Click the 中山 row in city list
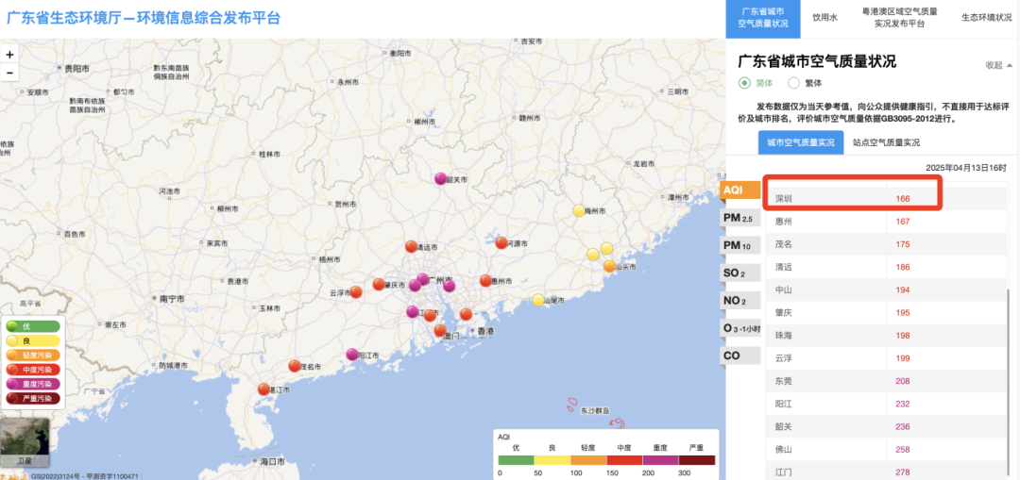 [887, 290]
